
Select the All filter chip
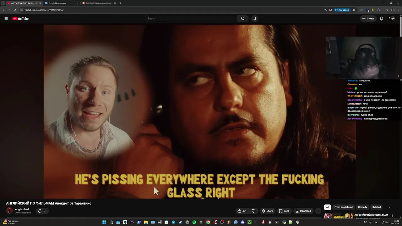[x=328, y=207]
